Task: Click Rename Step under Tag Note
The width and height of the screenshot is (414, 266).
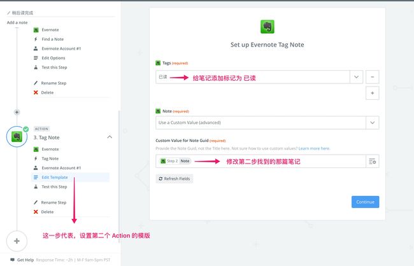Action: point(54,202)
